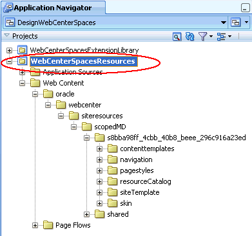Expand the pagestyles folder
This screenshot has height=236, width=252.
(x=99, y=171)
